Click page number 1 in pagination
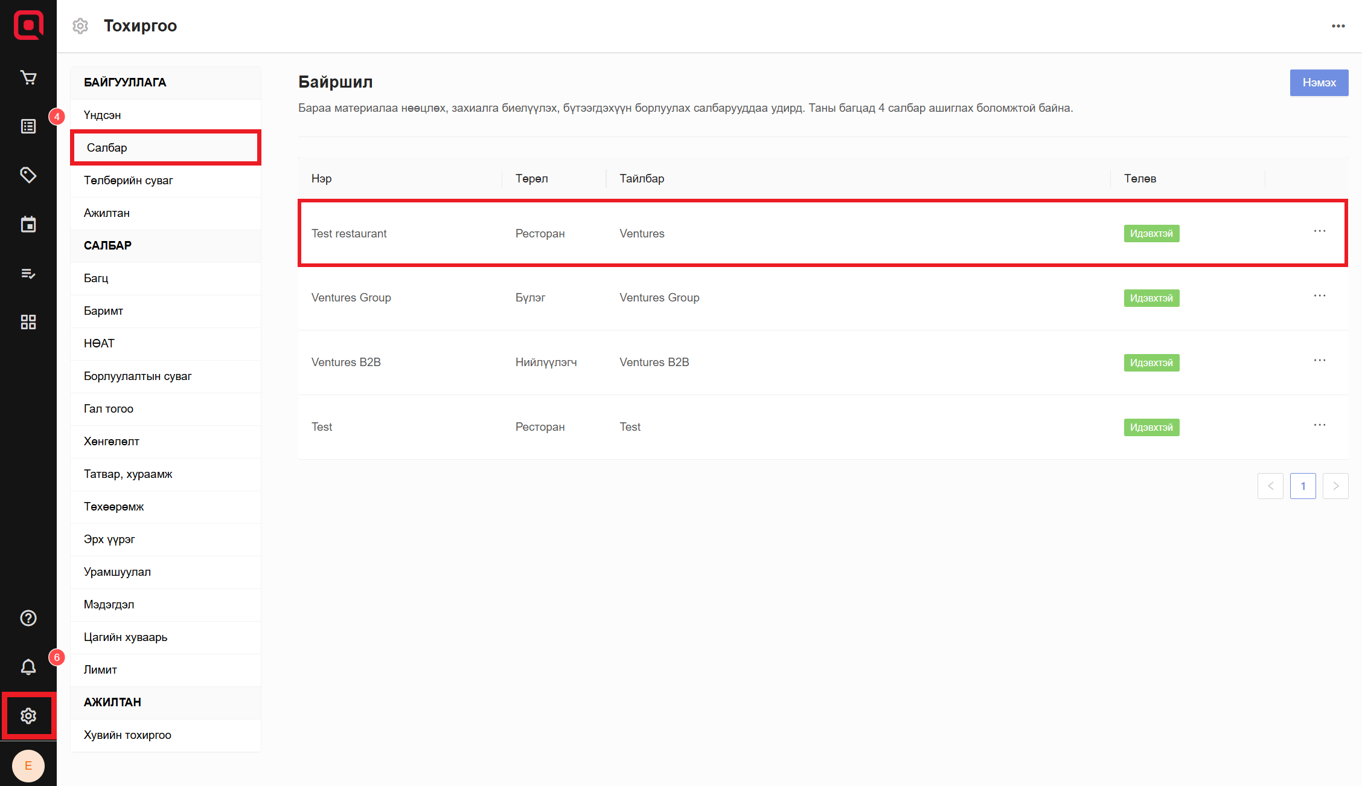Viewport: 1362px width, 786px height. click(x=1303, y=486)
